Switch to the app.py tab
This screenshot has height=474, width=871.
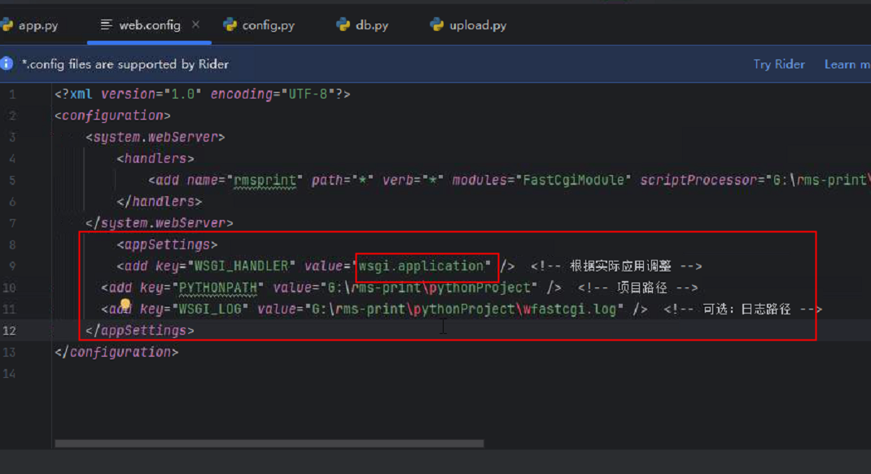point(31,25)
